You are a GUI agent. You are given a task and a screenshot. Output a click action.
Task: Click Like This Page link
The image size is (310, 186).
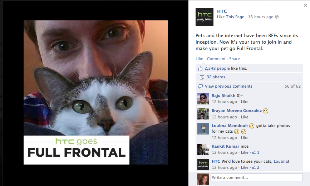click(x=231, y=17)
